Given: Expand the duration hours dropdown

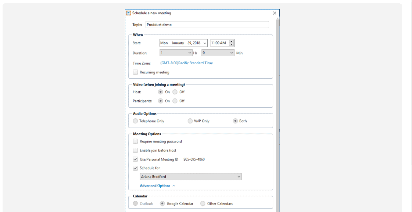Looking at the screenshot, I should coord(190,53).
